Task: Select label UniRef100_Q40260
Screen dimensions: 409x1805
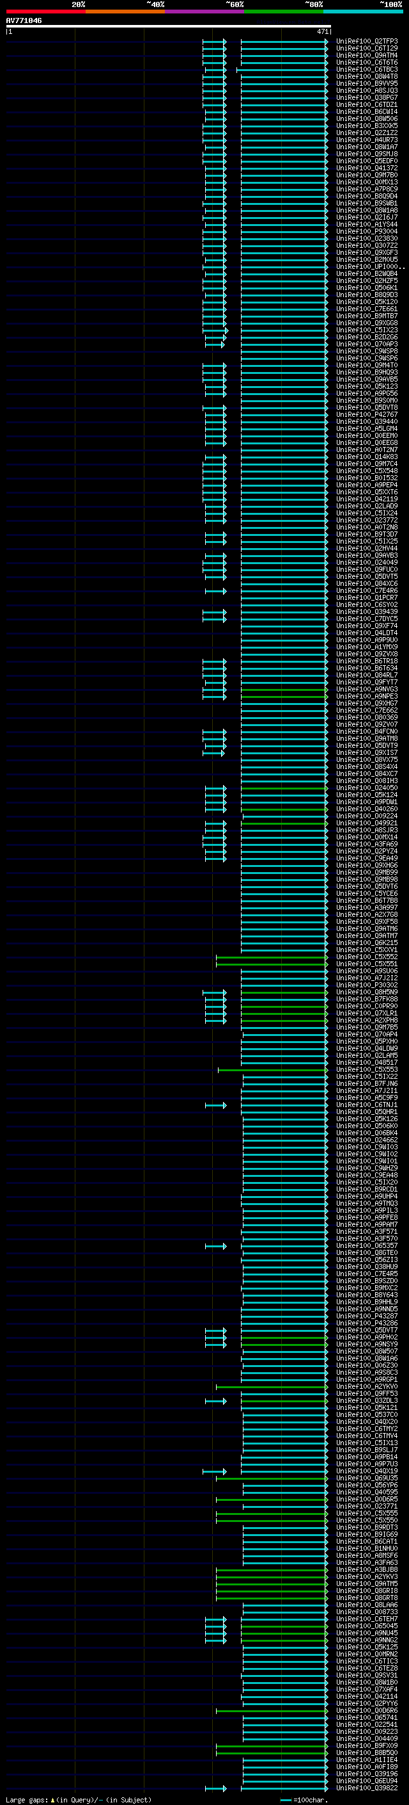Action: [366, 809]
